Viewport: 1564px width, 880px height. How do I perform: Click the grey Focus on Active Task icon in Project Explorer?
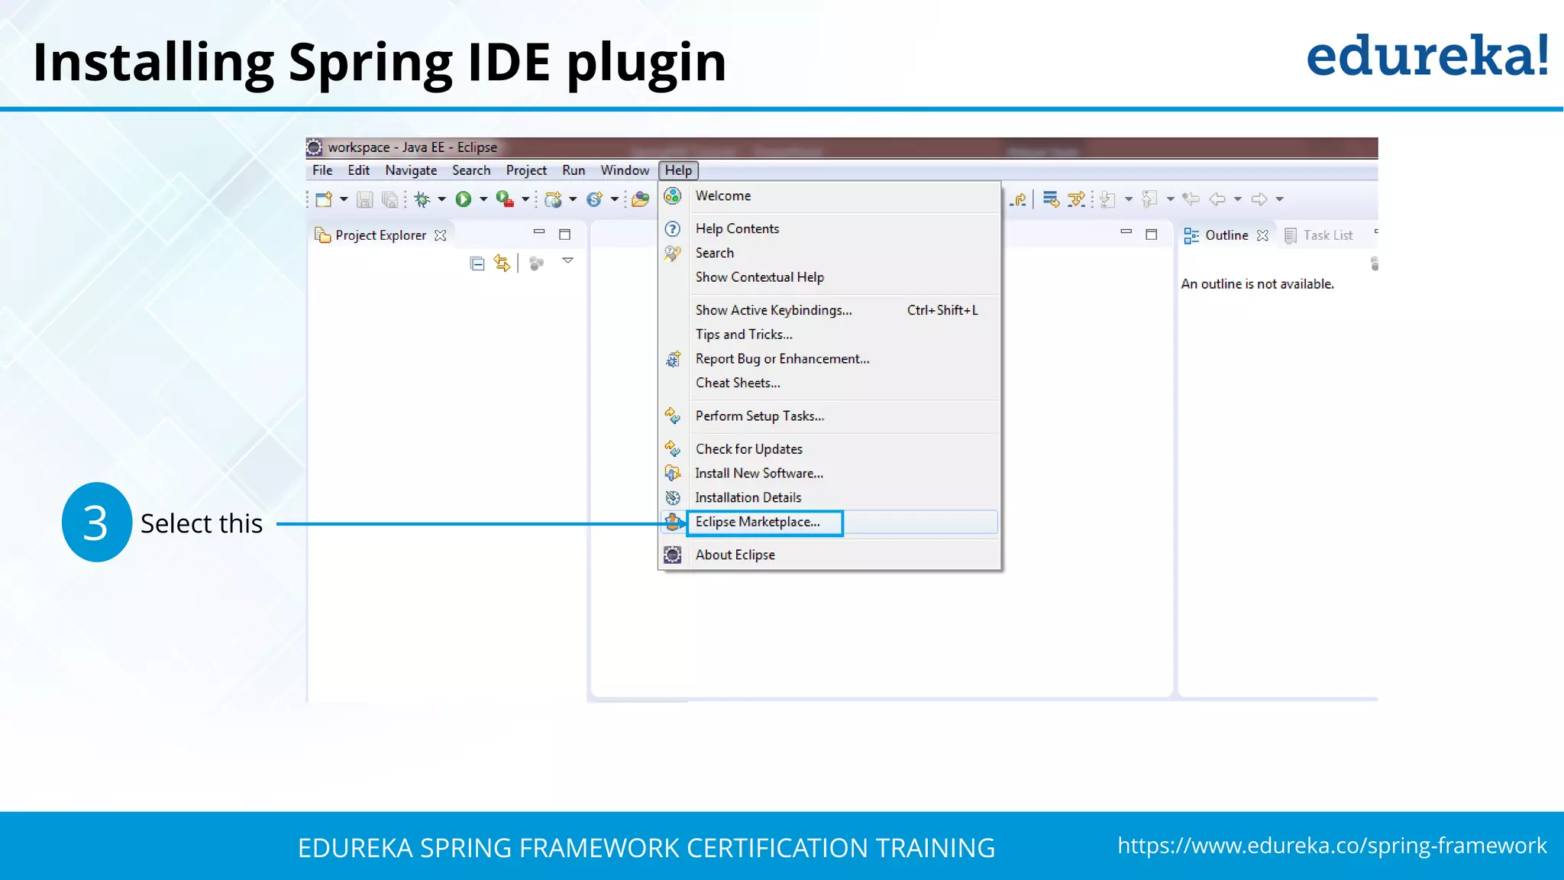537,264
